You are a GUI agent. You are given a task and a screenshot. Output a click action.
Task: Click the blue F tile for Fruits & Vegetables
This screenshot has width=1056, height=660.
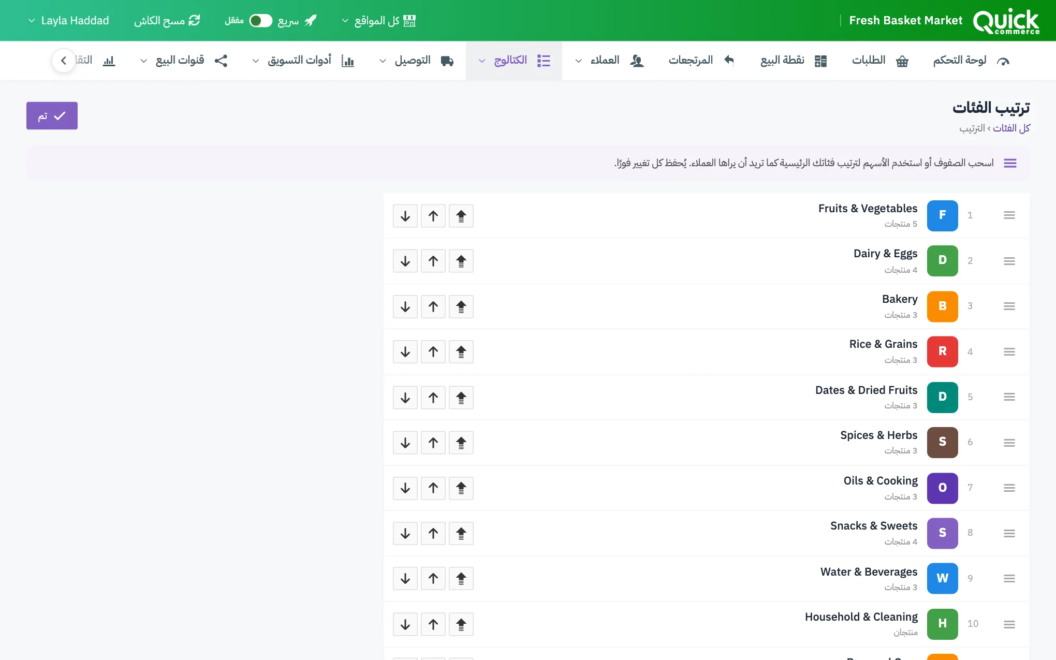(942, 215)
